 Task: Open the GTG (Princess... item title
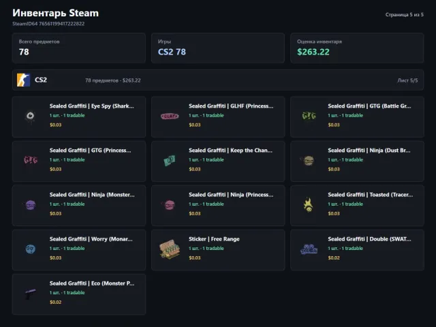91,151
